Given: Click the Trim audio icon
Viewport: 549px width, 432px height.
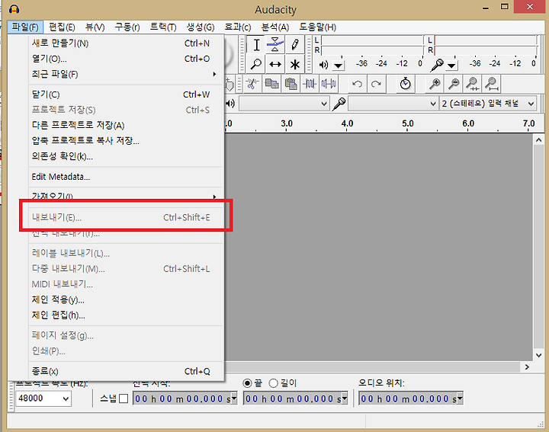Looking at the screenshot, I should pyautogui.click(x=310, y=84).
